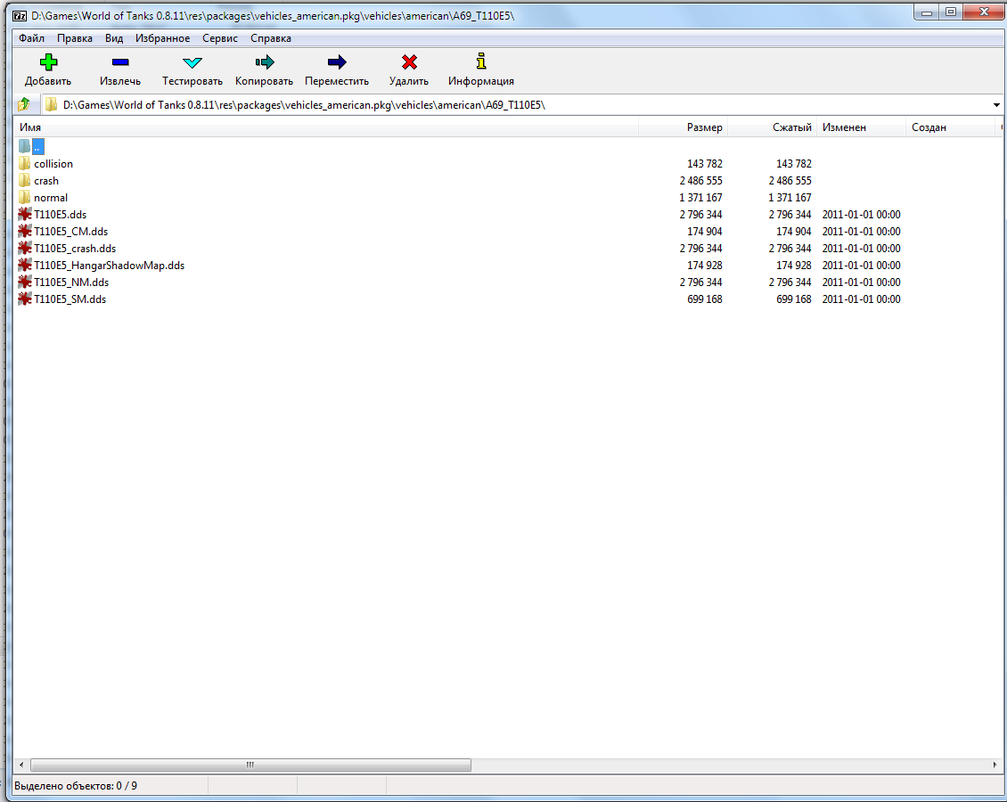Click the folder icon in address bar
1007x802 pixels.
51,104
